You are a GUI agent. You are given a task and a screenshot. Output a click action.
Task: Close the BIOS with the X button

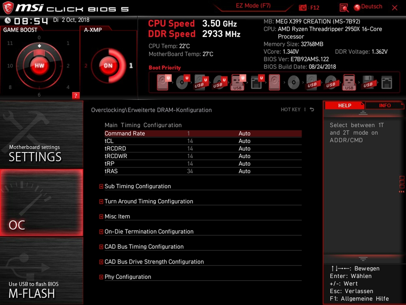point(395,7)
